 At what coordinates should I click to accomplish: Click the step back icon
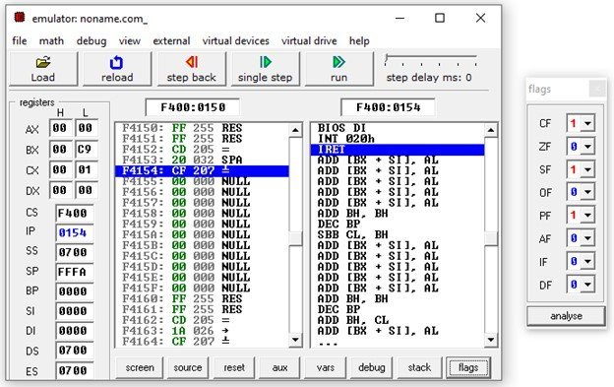pos(192,62)
